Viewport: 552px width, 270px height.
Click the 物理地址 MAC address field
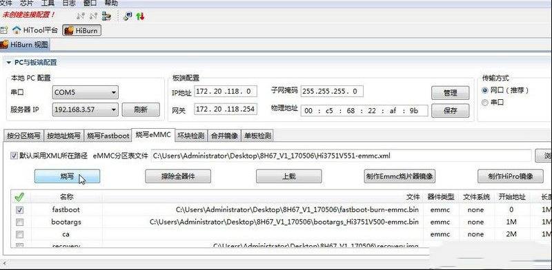click(364, 110)
